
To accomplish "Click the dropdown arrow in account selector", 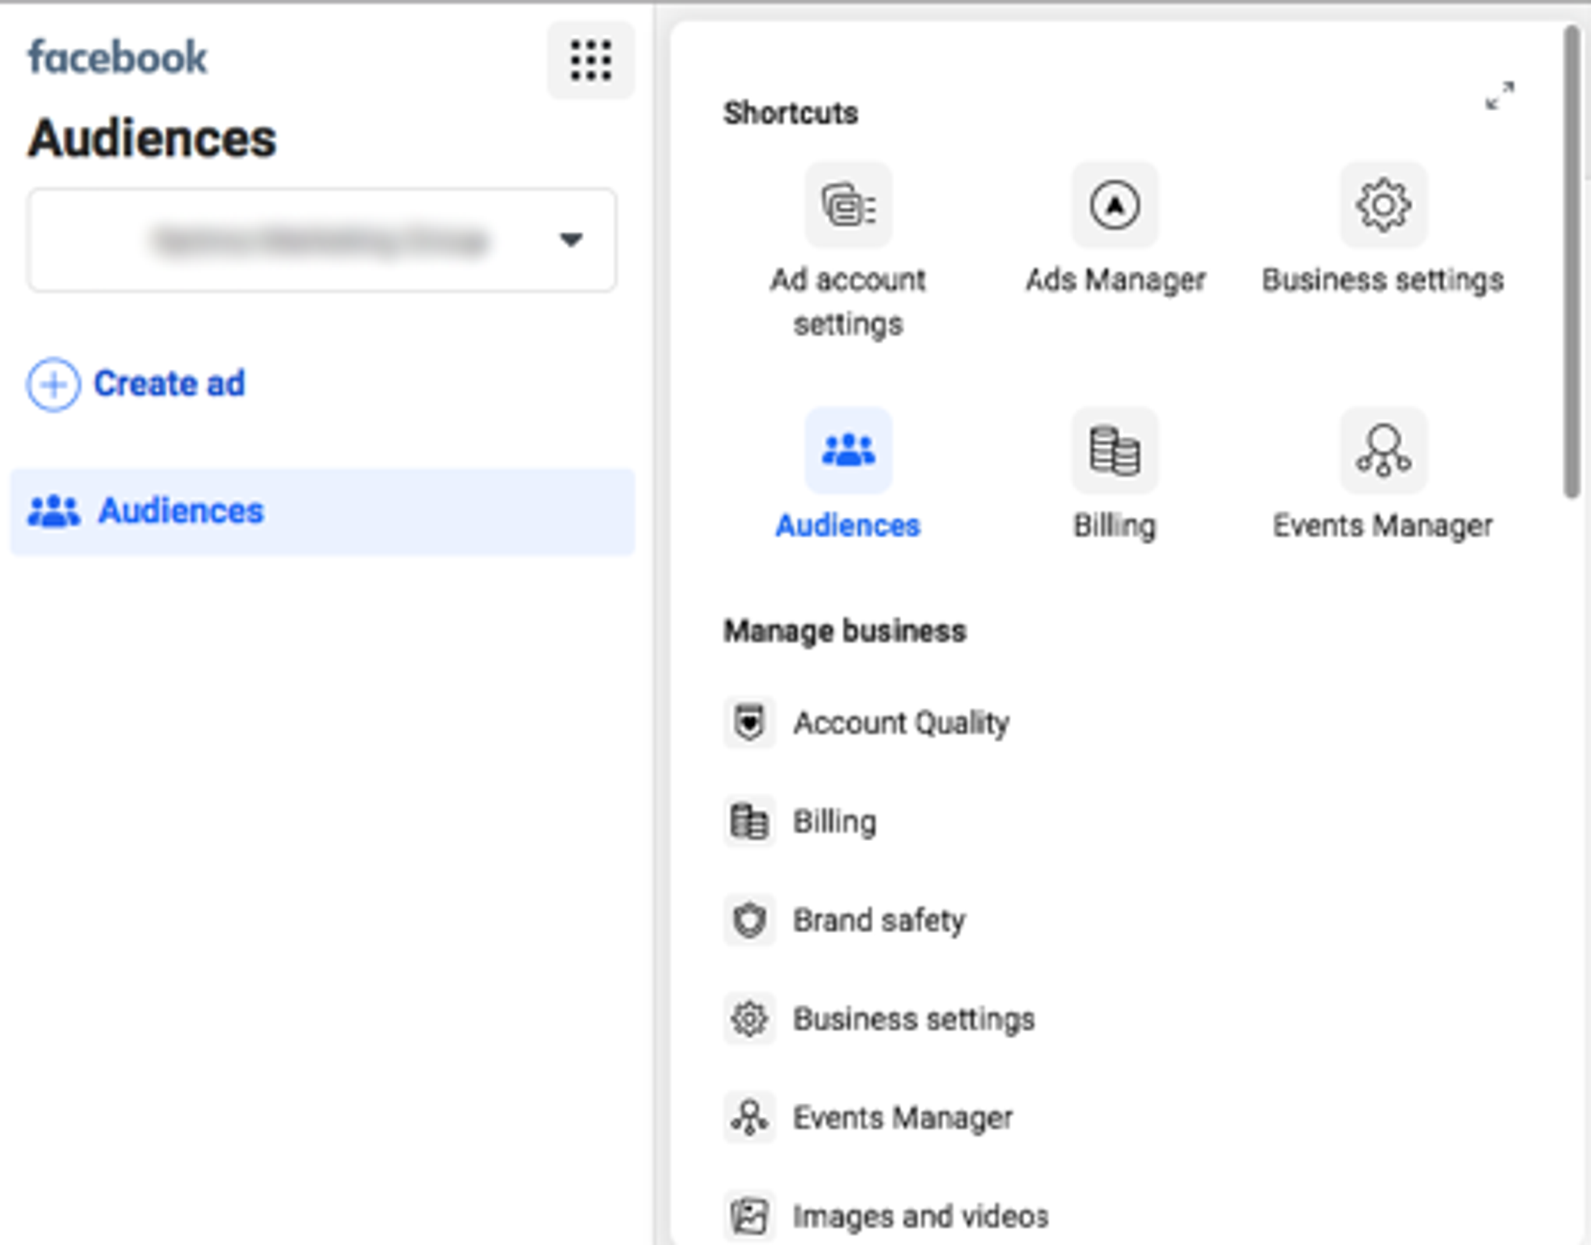I will point(570,240).
